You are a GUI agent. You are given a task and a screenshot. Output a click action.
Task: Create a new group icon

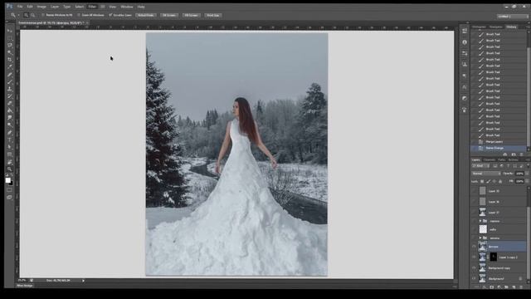(x=507, y=287)
